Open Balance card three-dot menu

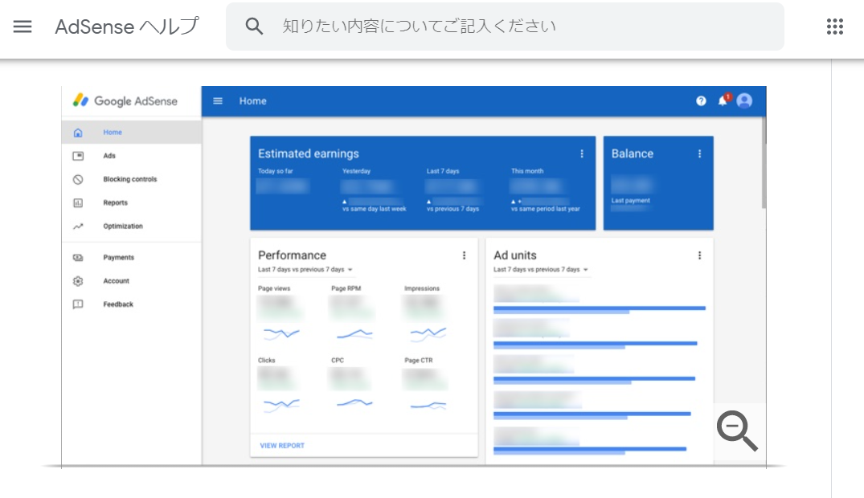(699, 153)
